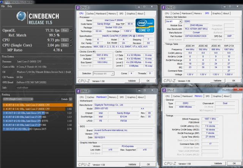Open the Slot #1 memory slot dropdown
This screenshot has height=168, width=243.
tap(174, 21)
